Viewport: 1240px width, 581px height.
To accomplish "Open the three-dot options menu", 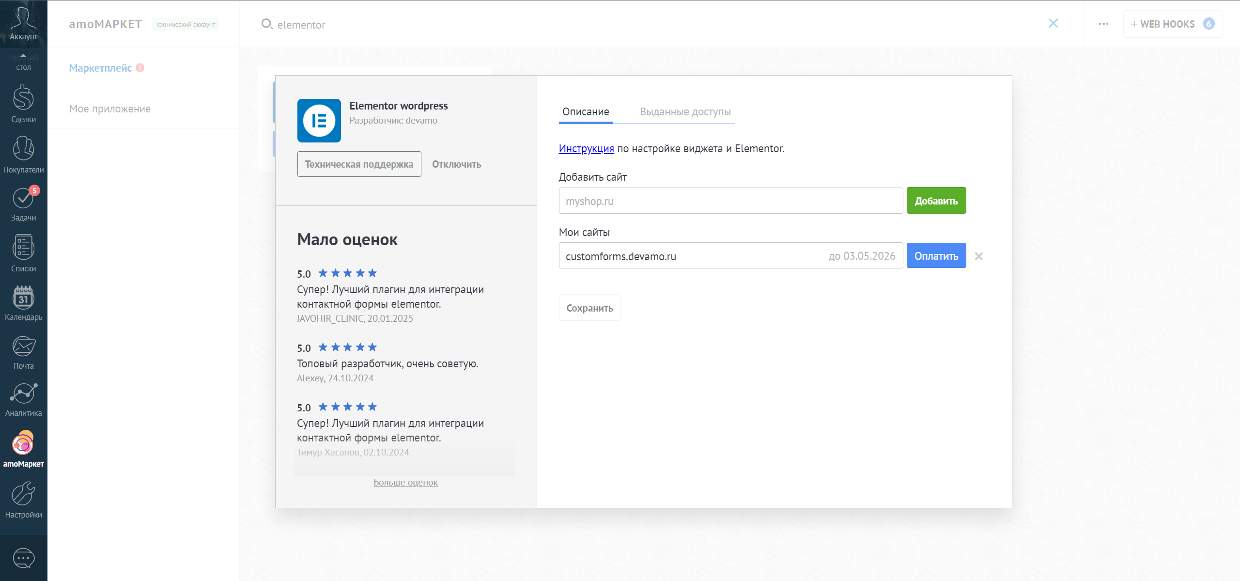I will click(x=1103, y=23).
